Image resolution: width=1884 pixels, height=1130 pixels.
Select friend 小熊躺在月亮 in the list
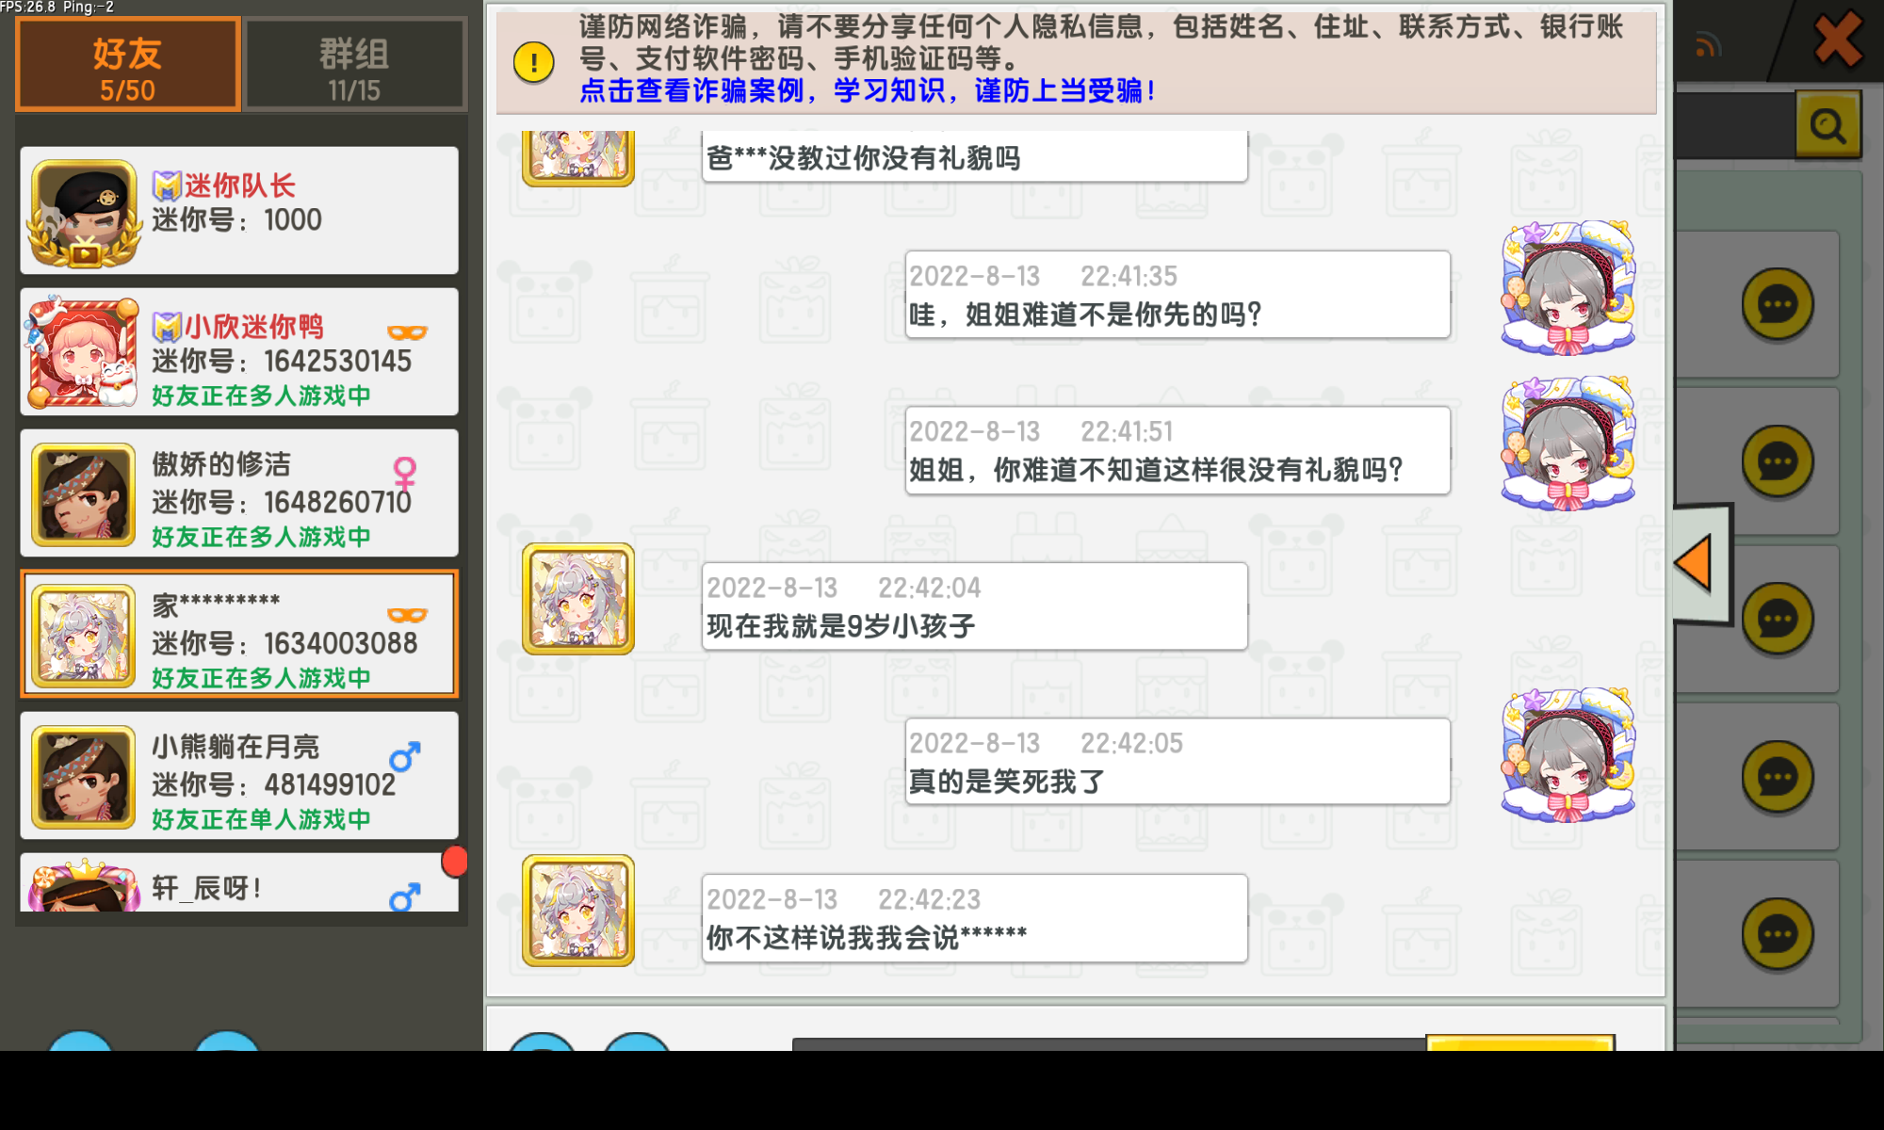[x=239, y=775]
